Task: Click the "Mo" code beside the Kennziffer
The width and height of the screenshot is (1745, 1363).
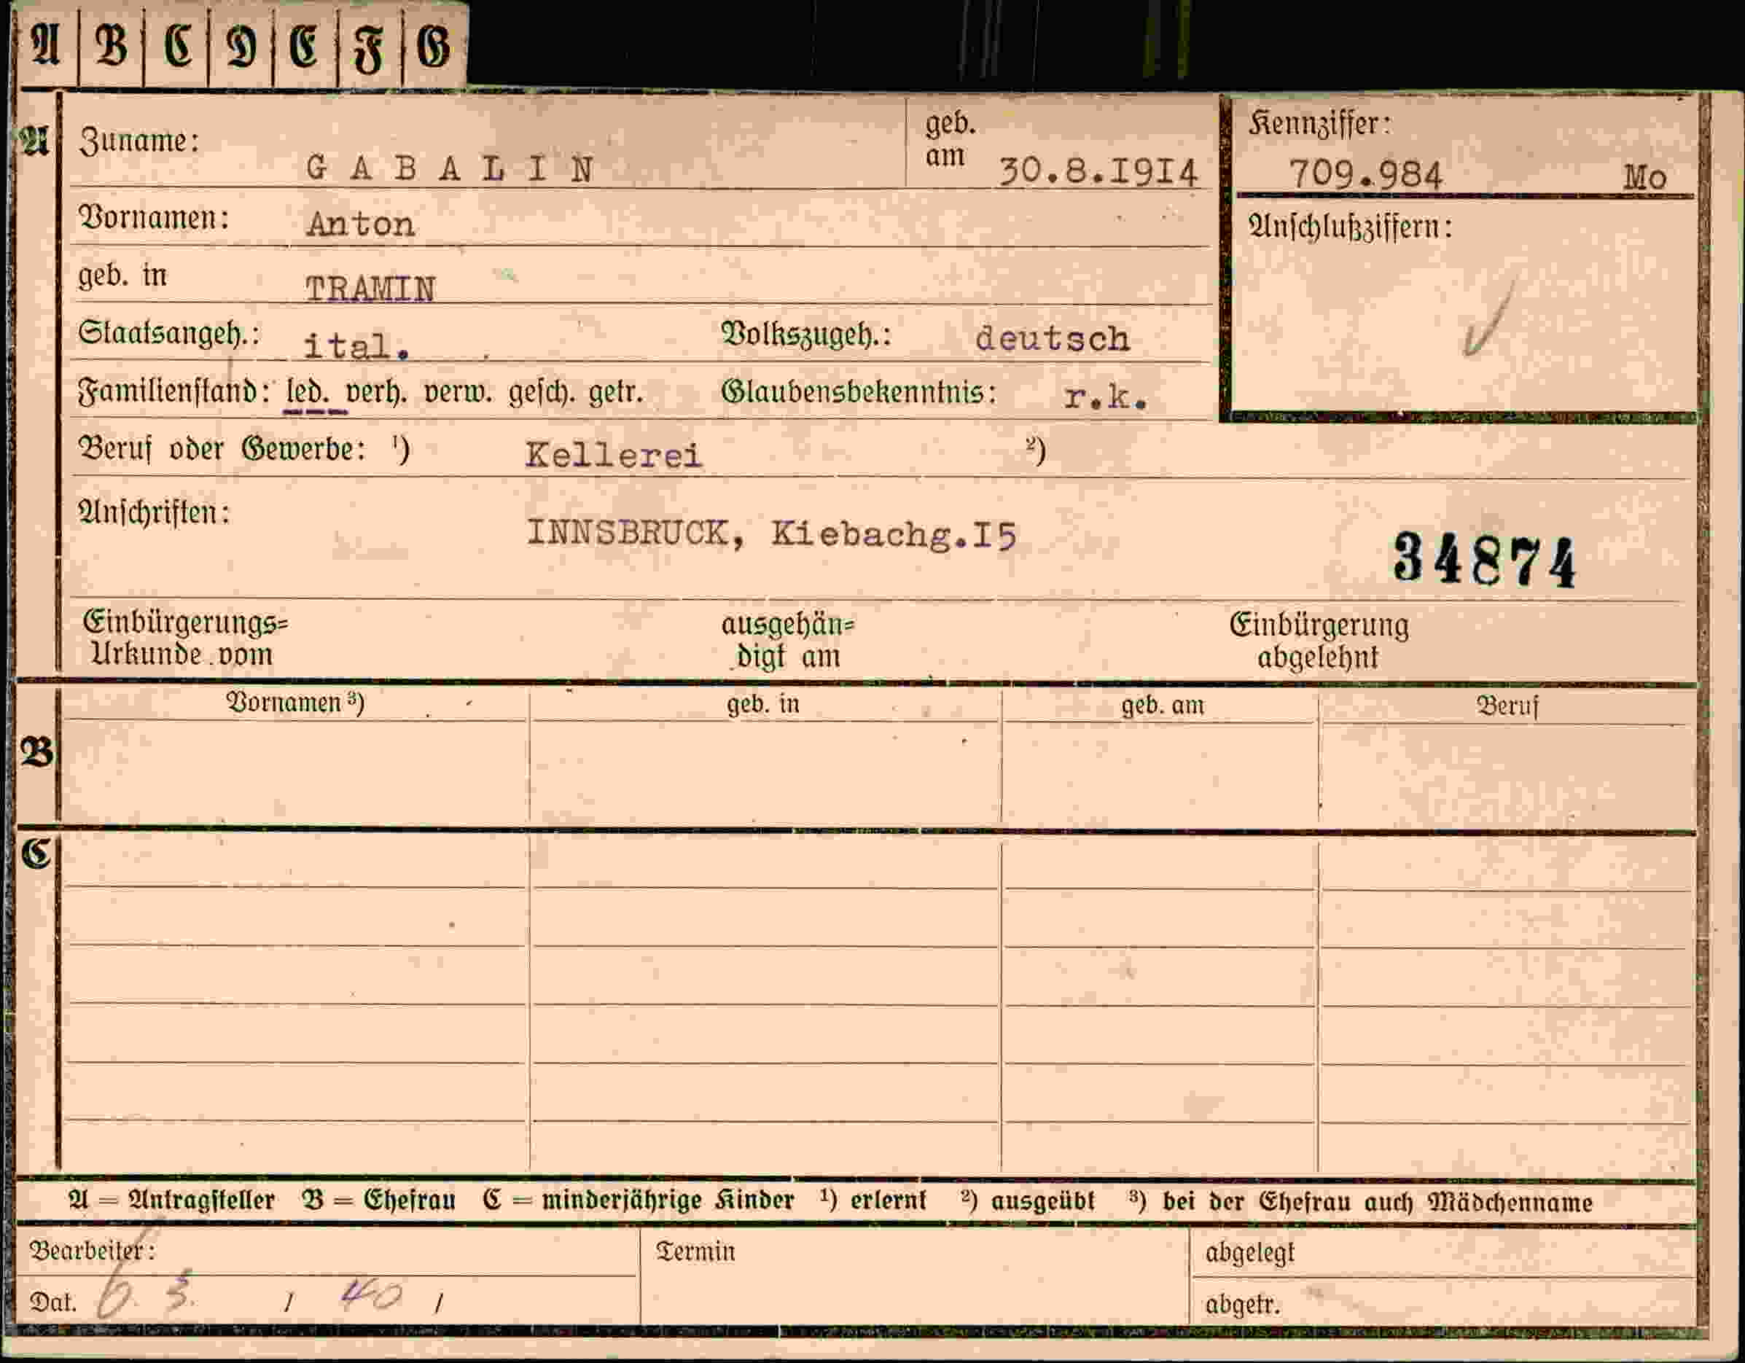Action: click(1644, 177)
